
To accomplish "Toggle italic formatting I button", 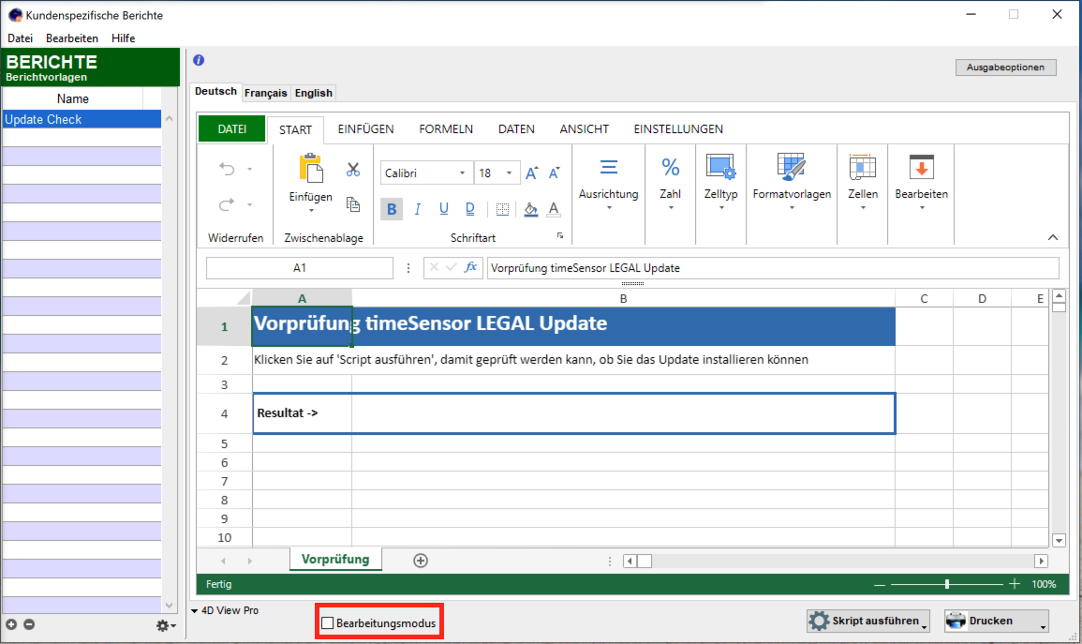I will click(x=418, y=209).
